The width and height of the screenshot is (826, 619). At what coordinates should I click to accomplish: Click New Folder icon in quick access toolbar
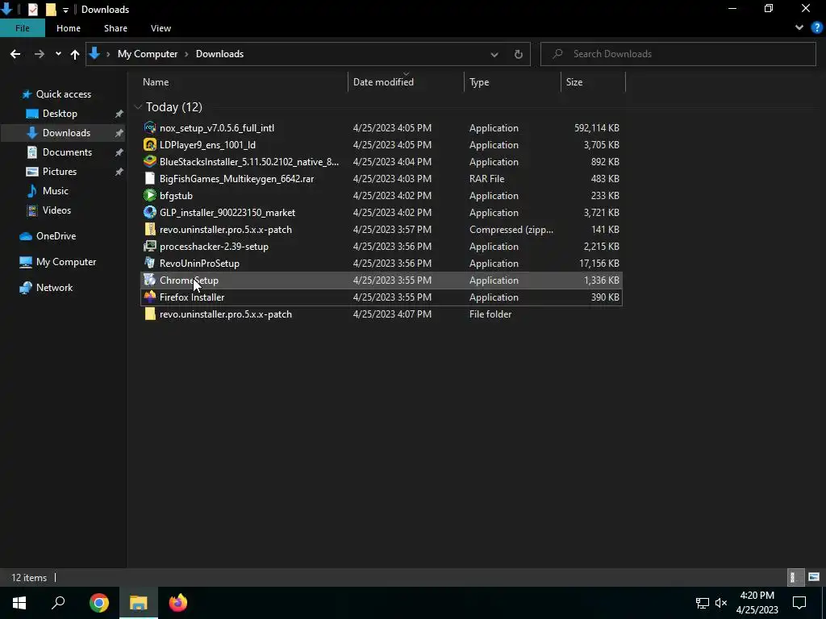point(51,10)
